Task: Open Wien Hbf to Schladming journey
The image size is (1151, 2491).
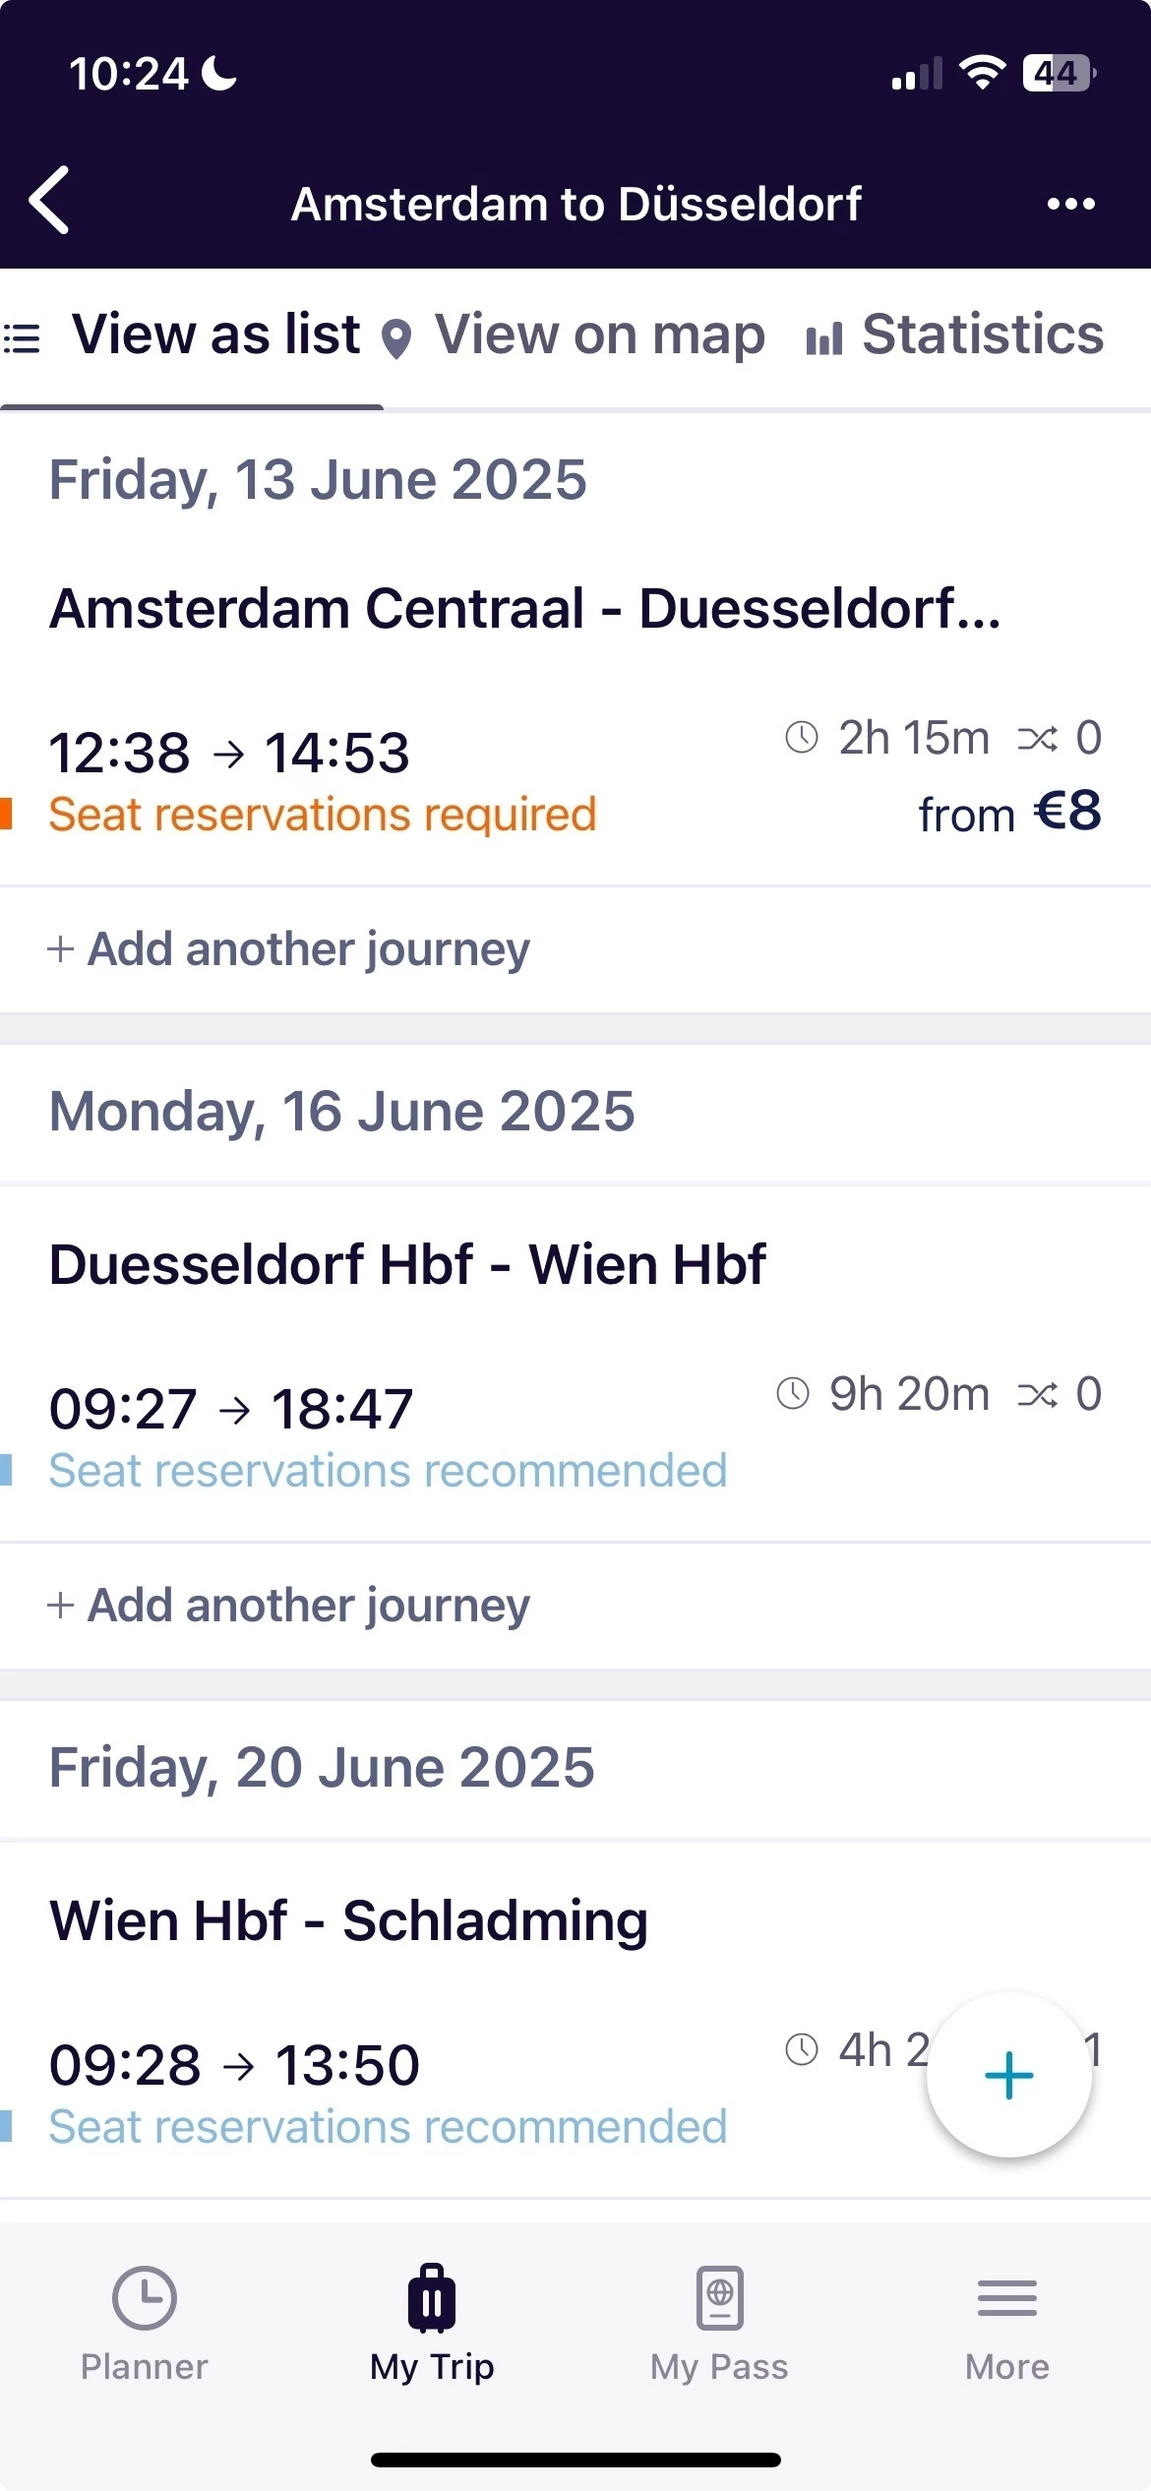Action: coord(348,1920)
